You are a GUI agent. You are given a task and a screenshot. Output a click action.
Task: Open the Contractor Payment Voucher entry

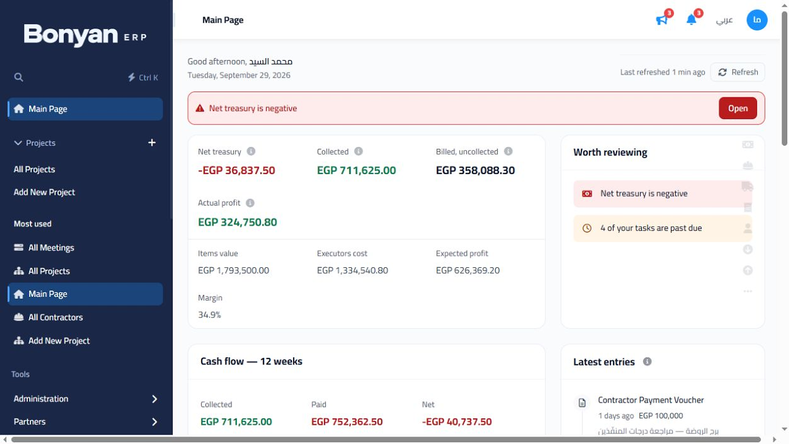tap(651, 400)
